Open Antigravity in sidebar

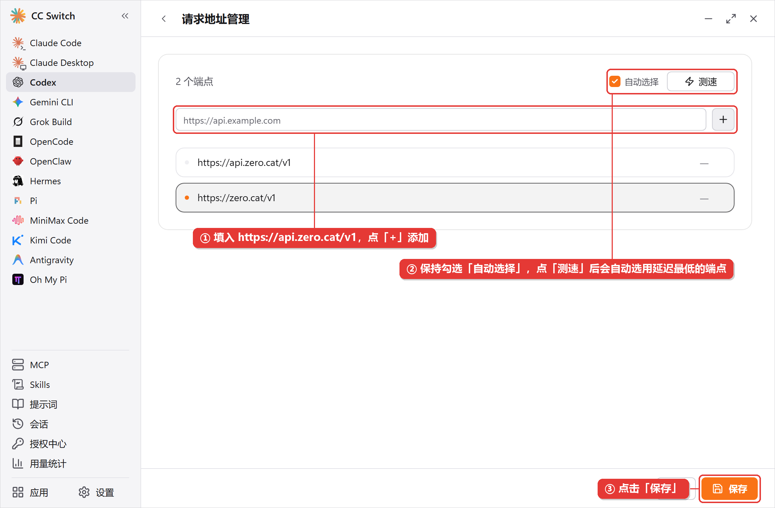[x=71, y=260]
